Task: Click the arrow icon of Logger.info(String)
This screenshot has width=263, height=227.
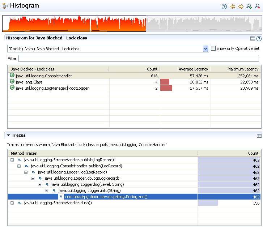Action: pyautogui.click(x=54, y=190)
